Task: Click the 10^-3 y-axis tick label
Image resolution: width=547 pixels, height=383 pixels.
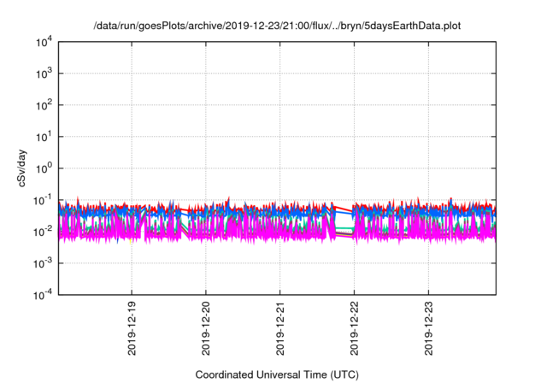Action: tap(44, 263)
